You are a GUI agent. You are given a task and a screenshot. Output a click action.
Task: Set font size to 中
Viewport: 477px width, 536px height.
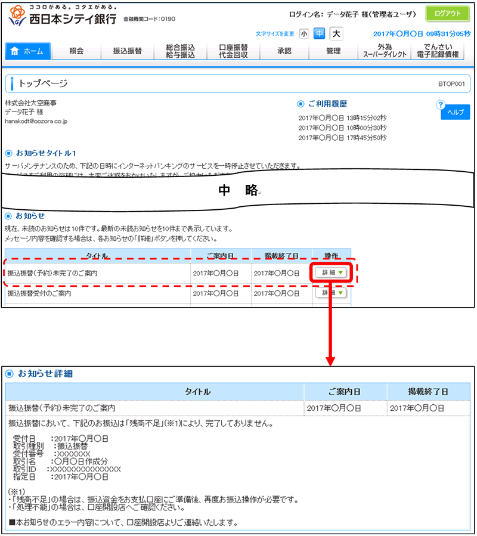point(320,33)
